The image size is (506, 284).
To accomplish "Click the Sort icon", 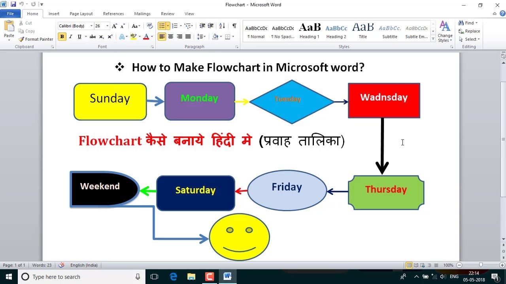I will click(222, 26).
